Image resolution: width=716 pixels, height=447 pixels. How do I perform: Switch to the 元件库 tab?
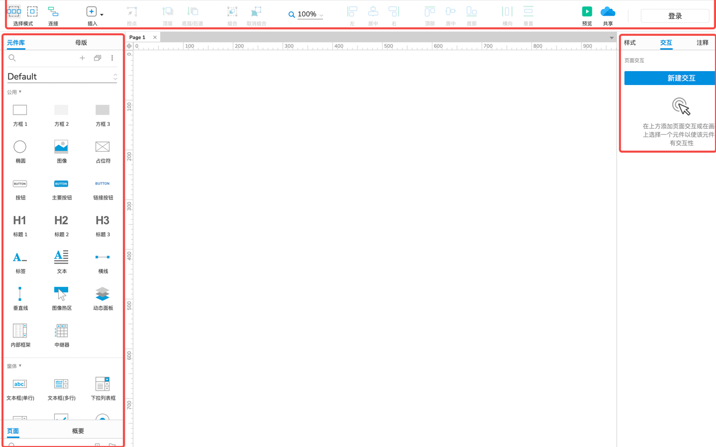16,43
